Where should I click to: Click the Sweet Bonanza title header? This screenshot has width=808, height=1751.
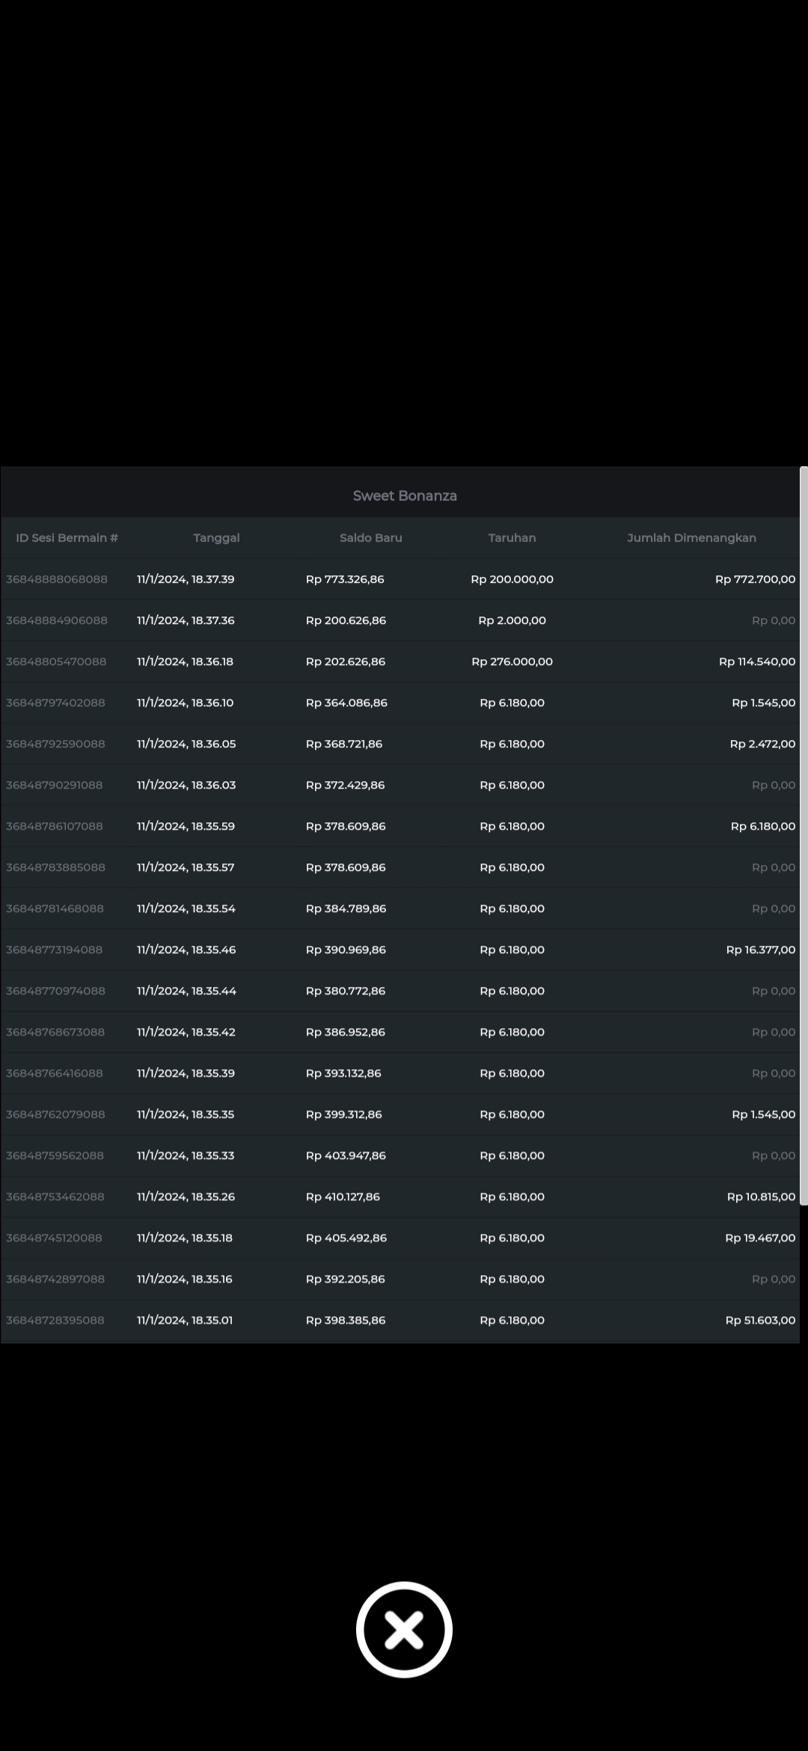(x=404, y=495)
